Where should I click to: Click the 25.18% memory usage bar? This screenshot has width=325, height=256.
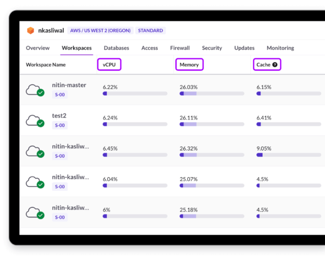tap(212, 216)
